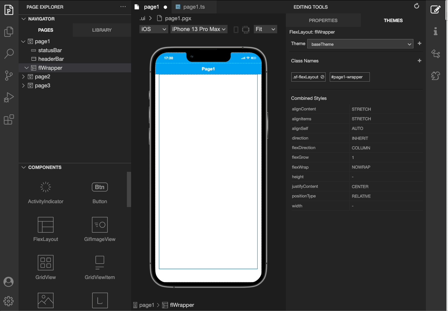Open the iOS platform dropdown
Screen dimensions: 448x311
coord(154,29)
